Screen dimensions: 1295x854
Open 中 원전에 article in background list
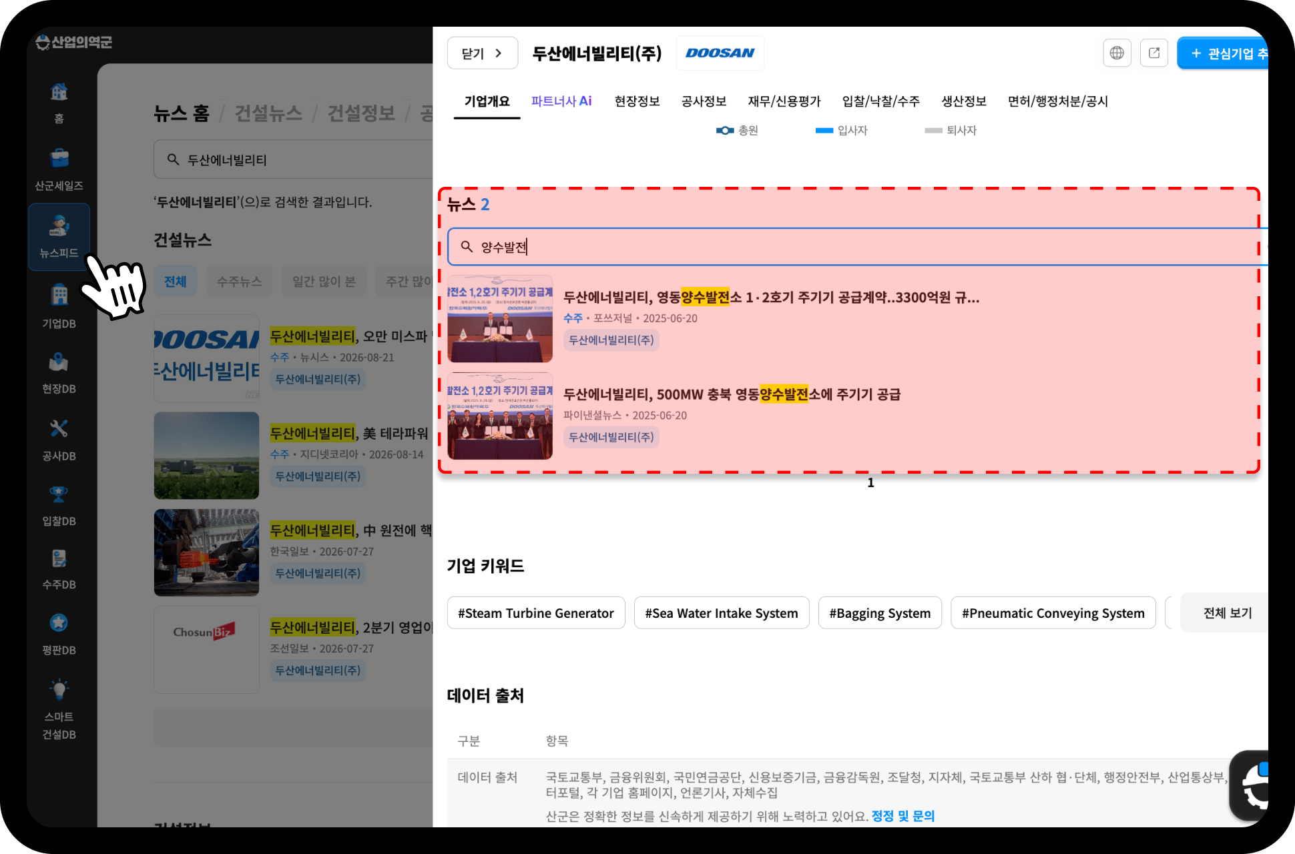click(x=350, y=530)
